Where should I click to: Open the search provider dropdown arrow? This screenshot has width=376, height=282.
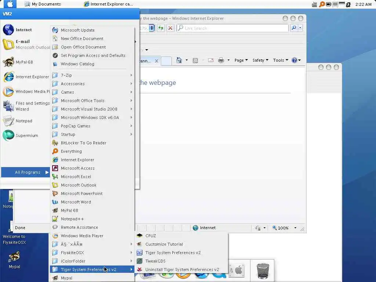300,28
